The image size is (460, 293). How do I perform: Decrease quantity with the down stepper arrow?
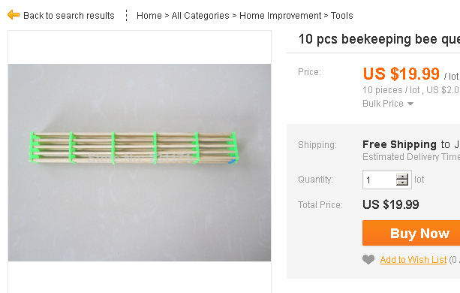pos(402,183)
